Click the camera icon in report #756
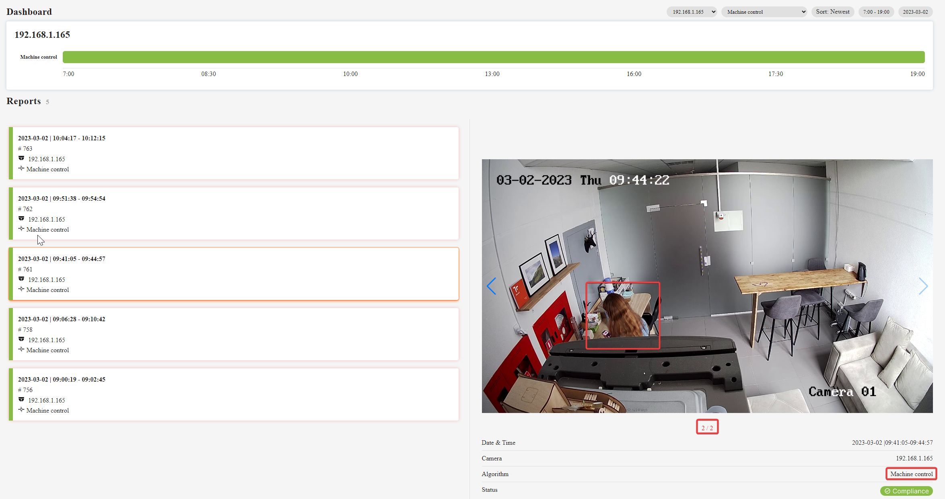Screen dimensions: 945x499 pyautogui.click(x=21, y=399)
